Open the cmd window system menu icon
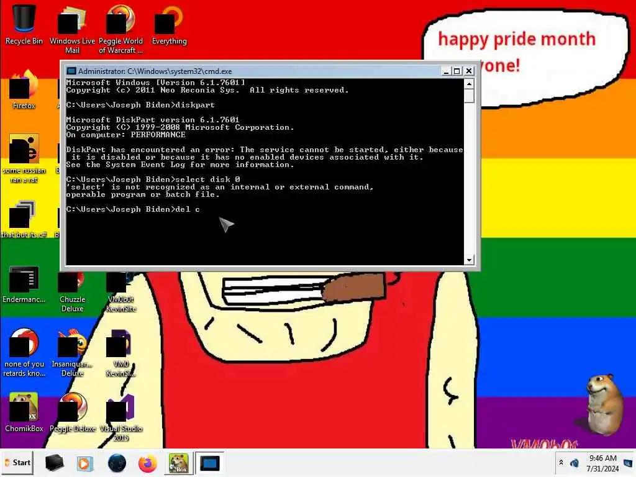 (x=71, y=71)
